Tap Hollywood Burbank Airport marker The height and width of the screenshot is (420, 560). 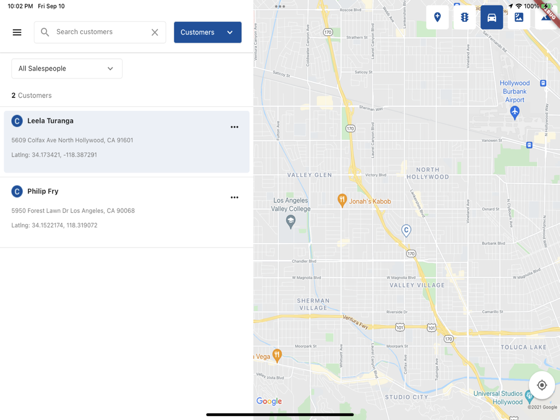pyautogui.click(x=514, y=112)
